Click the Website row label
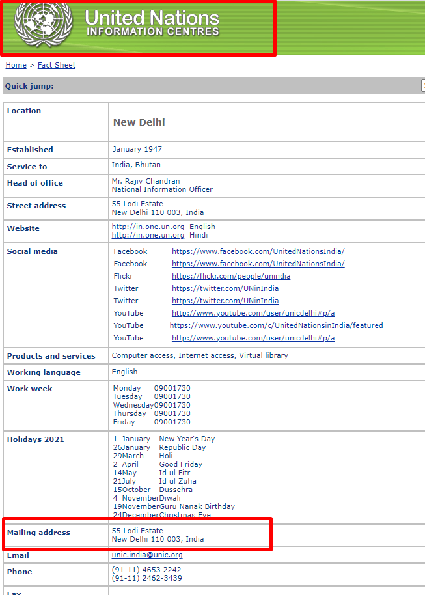This screenshot has height=595, width=425. click(23, 228)
